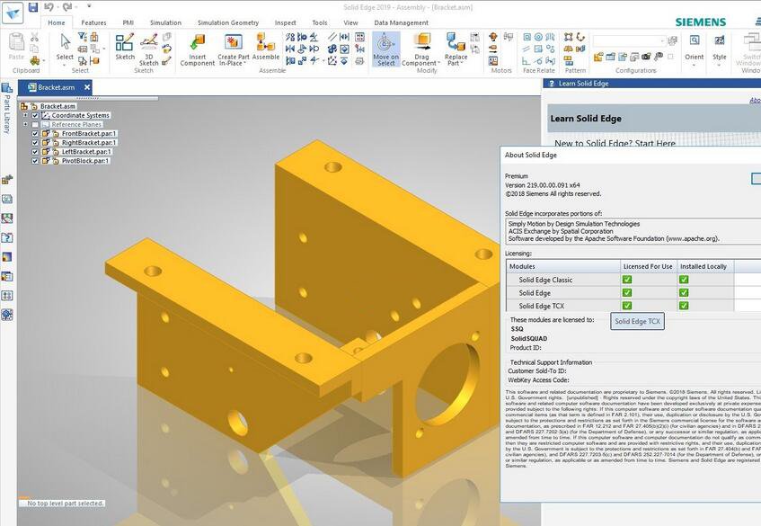The height and width of the screenshot is (526, 761).
Task: Click Solid Edge Classic Licensed For Use checkmark
Action: point(627,280)
